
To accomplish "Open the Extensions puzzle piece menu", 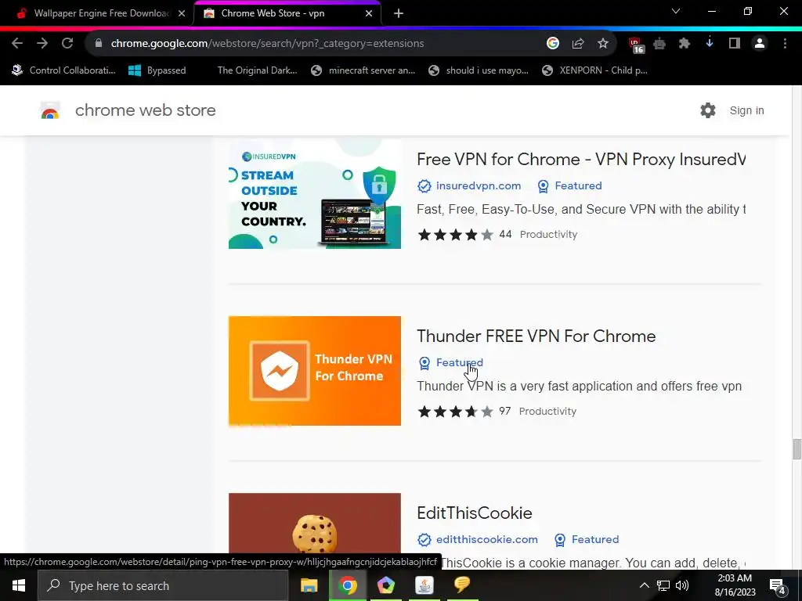I will click(x=685, y=44).
